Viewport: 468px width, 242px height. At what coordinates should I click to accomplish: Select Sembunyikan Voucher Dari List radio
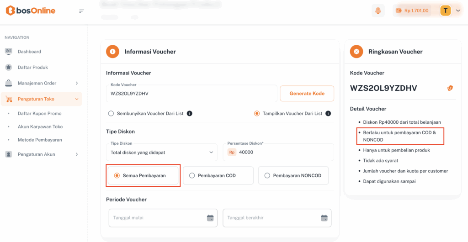click(111, 114)
